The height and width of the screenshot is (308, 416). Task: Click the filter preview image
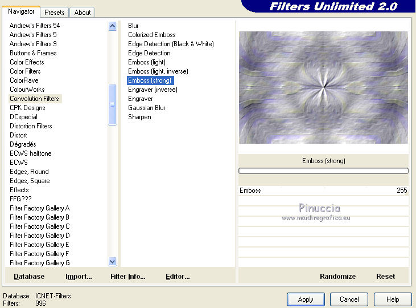(323, 87)
